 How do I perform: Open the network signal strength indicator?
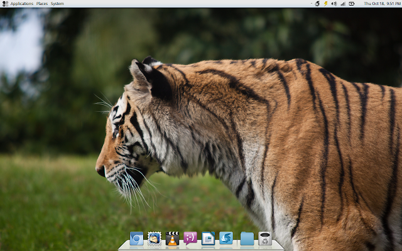click(x=343, y=4)
